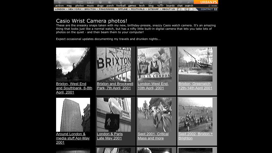Open London West End 10th April link

pos(153,86)
